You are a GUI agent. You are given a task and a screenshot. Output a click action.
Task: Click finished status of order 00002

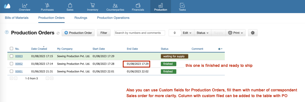pyautogui.click(x=168, y=64)
